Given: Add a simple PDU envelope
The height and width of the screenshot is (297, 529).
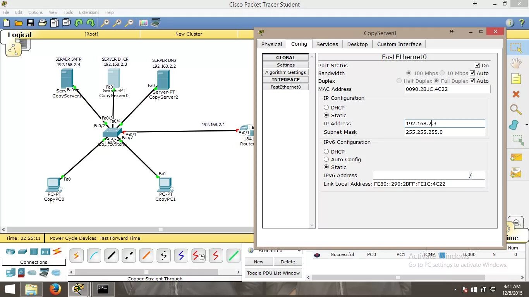Looking at the screenshot, I should click(516, 157).
